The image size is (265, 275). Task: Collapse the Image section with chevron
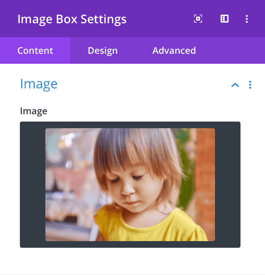[235, 85]
